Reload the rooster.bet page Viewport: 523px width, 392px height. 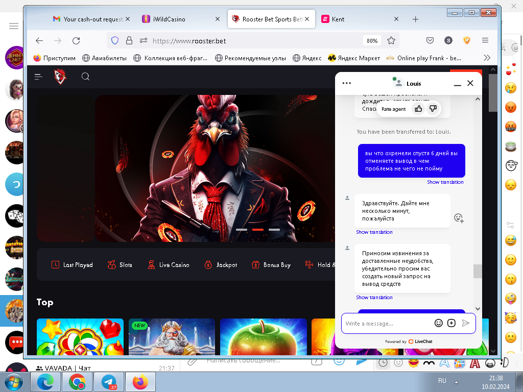(x=76, y=41)
